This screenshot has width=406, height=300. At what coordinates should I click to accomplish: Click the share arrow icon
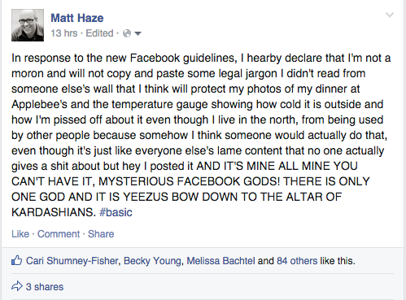17,286
